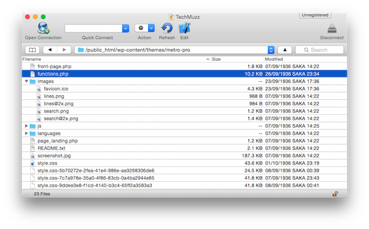
Task: Click the folder icon in path bar
Action: tap(81, 50)
